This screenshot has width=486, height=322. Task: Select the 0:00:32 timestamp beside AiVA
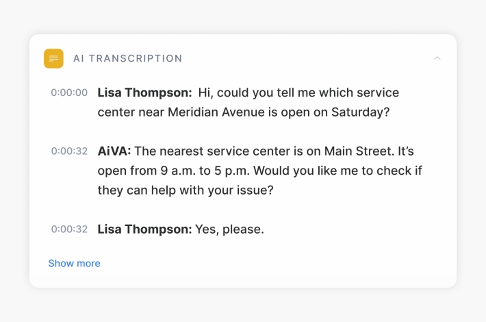tap(69, 151)
